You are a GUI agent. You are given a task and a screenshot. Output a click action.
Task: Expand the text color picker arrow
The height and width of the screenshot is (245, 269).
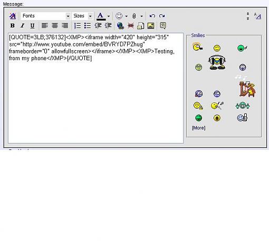(x=109, y=16)
